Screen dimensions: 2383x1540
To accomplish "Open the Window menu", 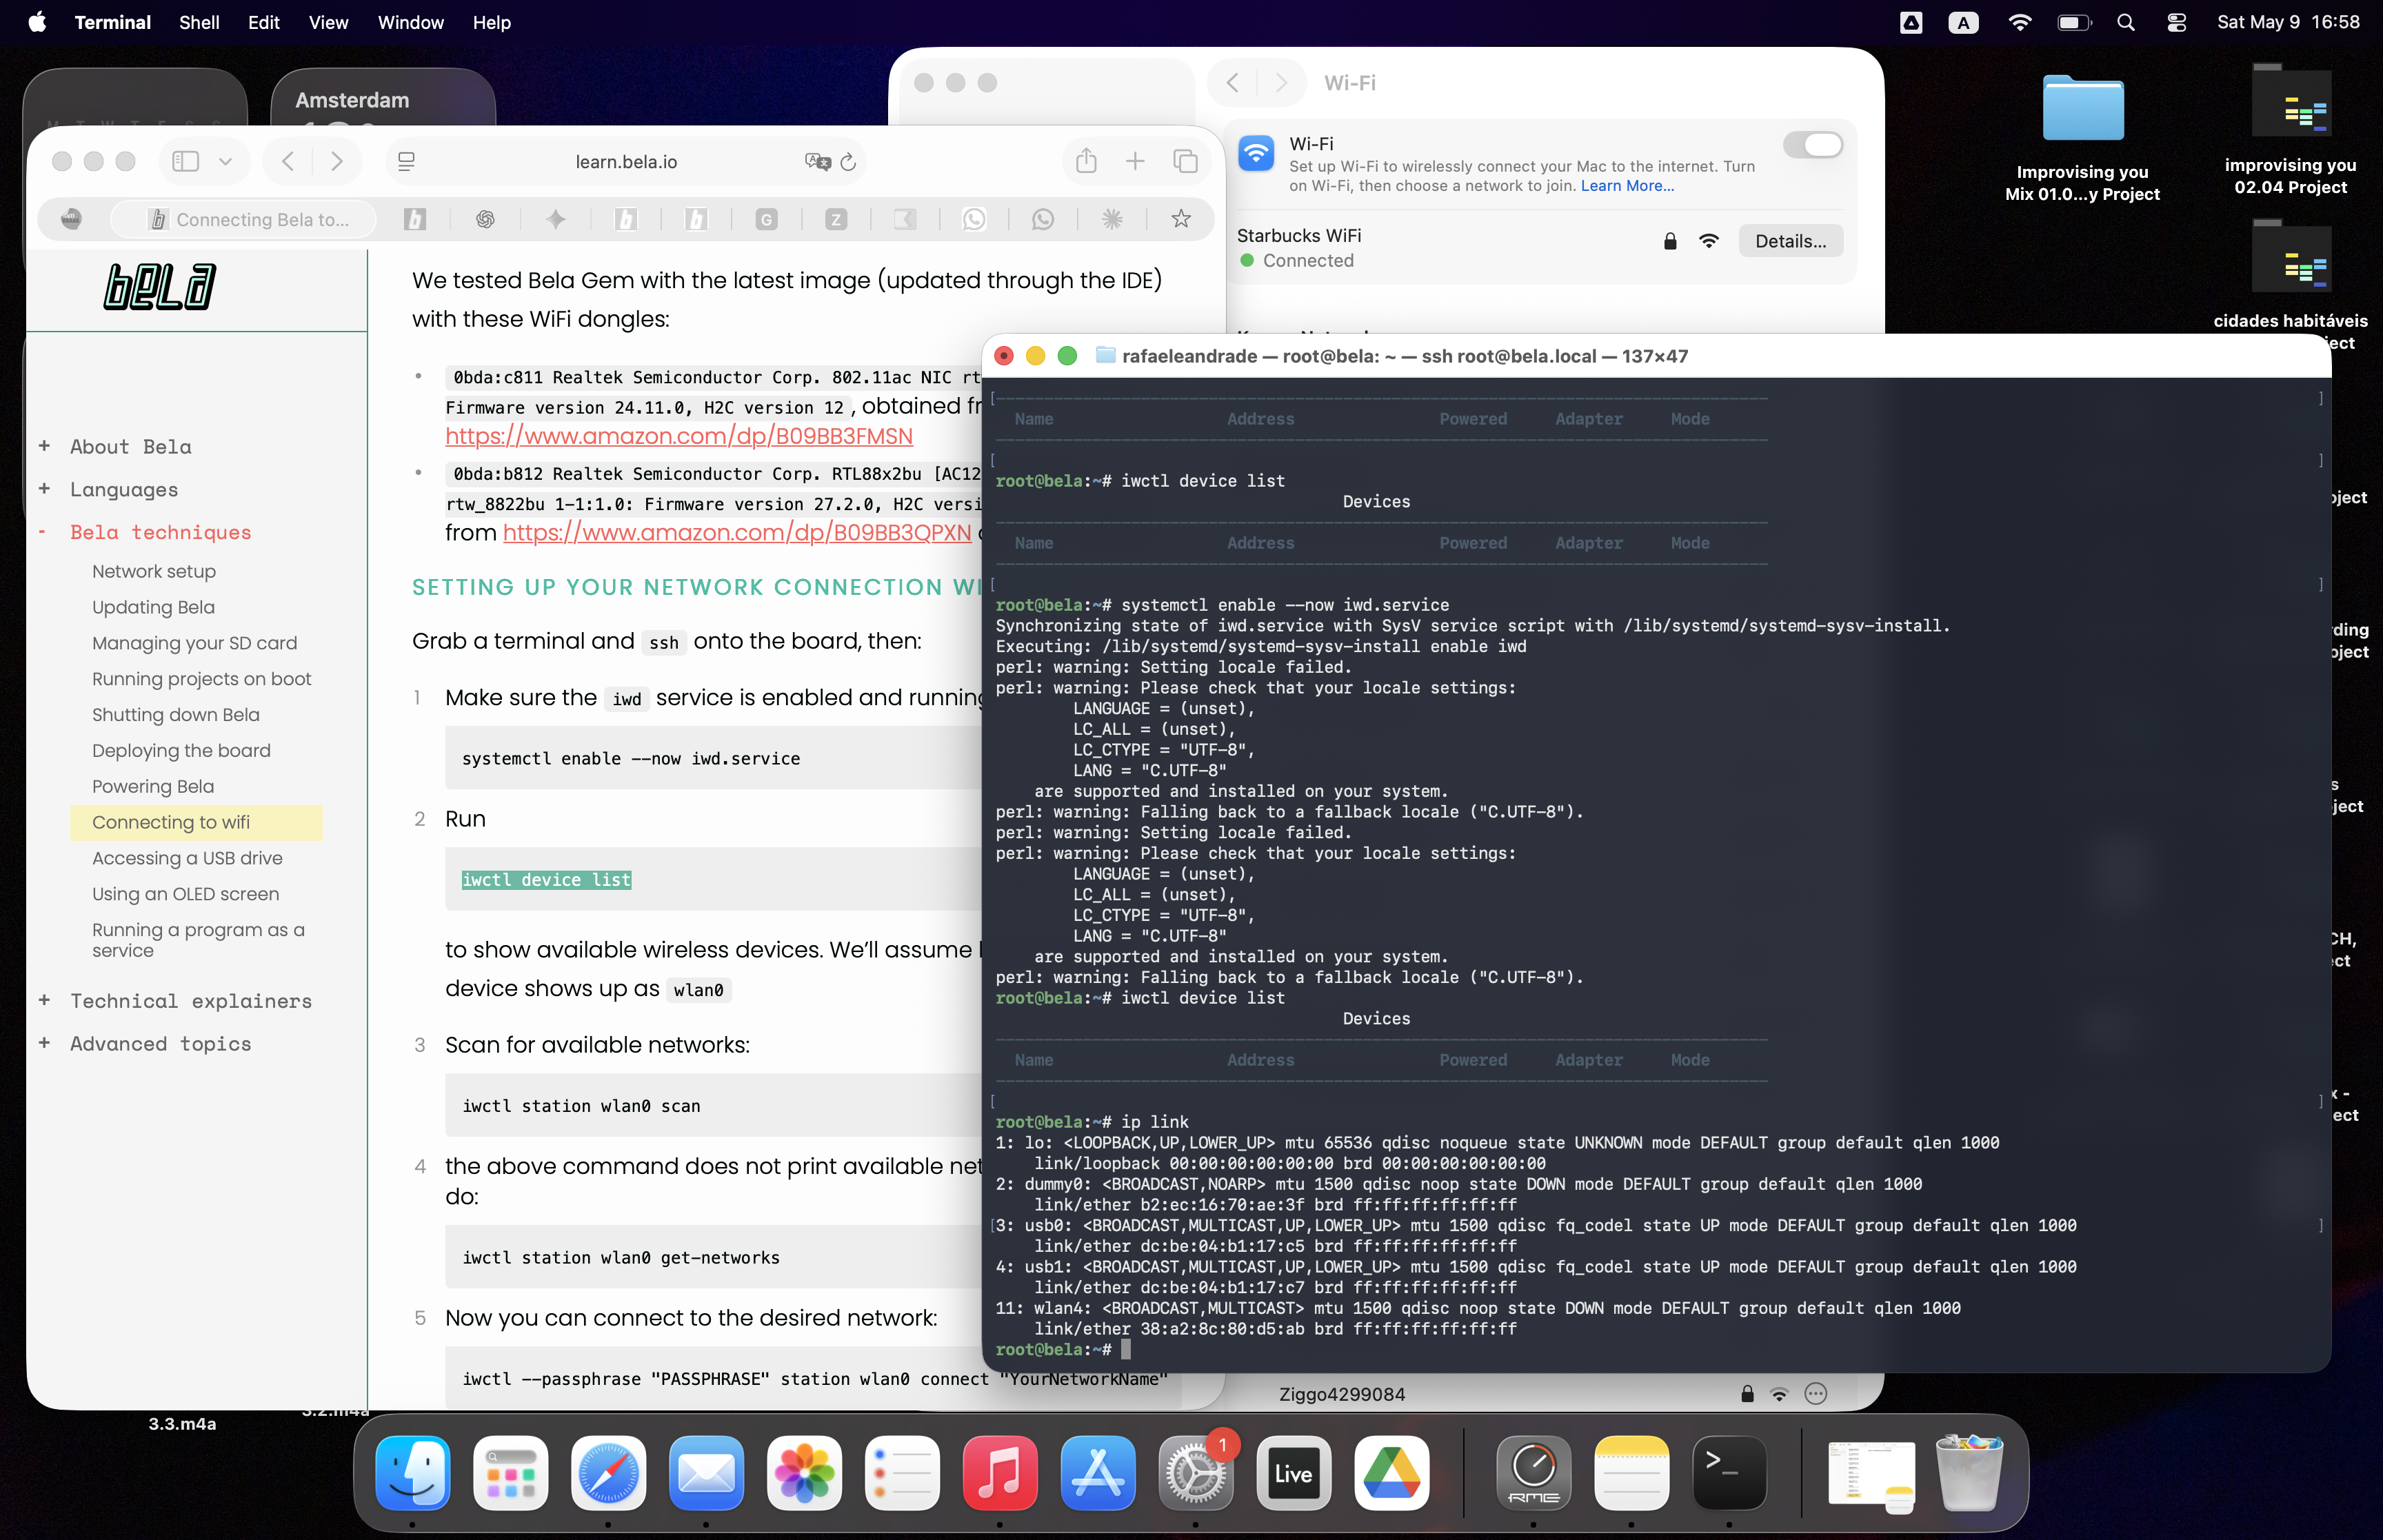I will pos(410,22).
